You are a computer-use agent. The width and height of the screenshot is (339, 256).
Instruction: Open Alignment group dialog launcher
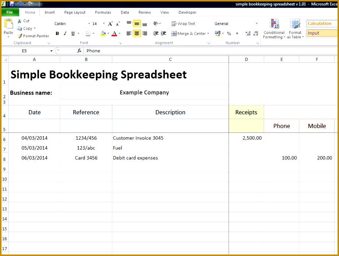(208, 43)
